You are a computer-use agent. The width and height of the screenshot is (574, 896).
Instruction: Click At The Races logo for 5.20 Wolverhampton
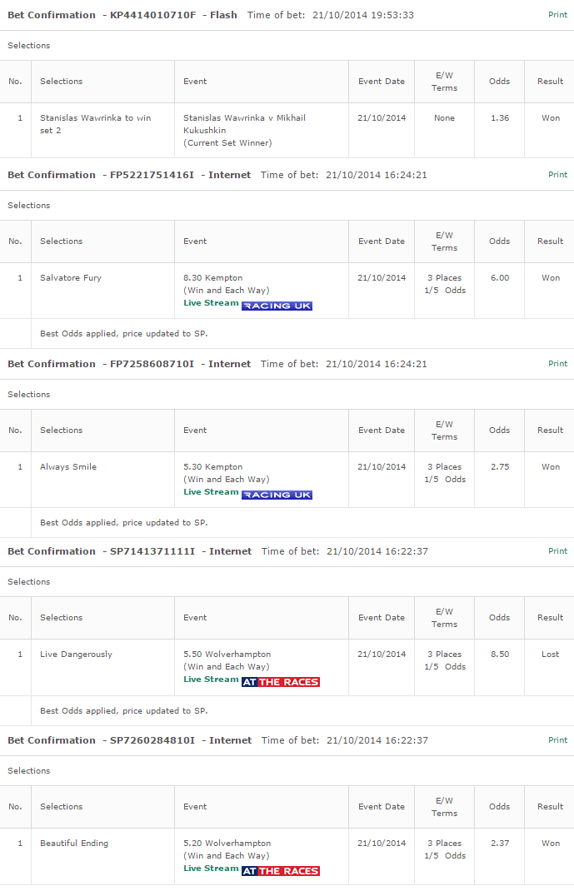pos(281,871)
